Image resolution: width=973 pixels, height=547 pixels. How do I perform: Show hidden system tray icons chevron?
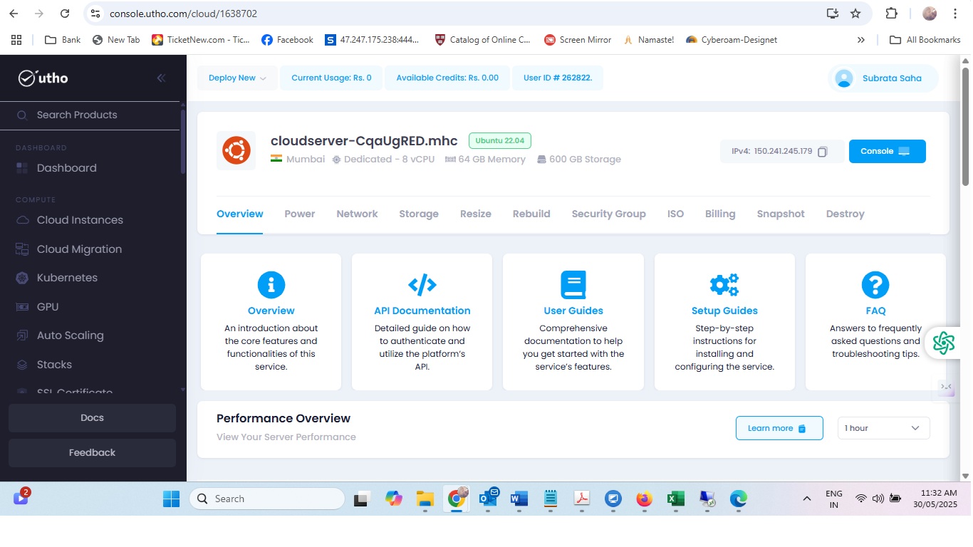click(x=806, y=499)
